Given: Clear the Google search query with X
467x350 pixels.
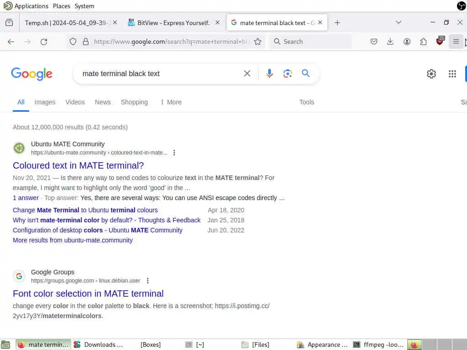Looking at the screenshot, I should click(x=247, y=73).
